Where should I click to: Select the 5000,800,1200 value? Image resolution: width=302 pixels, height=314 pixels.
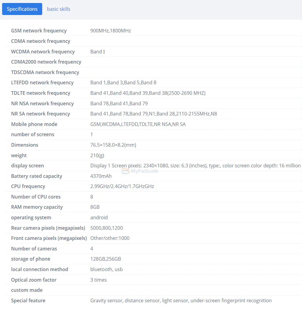tap(107, 228)
